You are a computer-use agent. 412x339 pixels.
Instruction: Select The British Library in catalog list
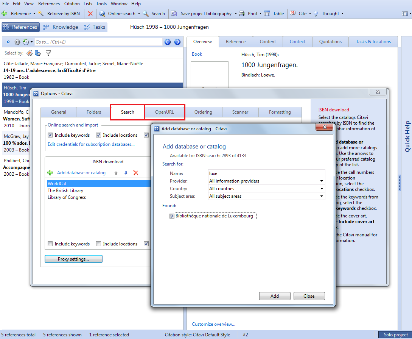65,191
